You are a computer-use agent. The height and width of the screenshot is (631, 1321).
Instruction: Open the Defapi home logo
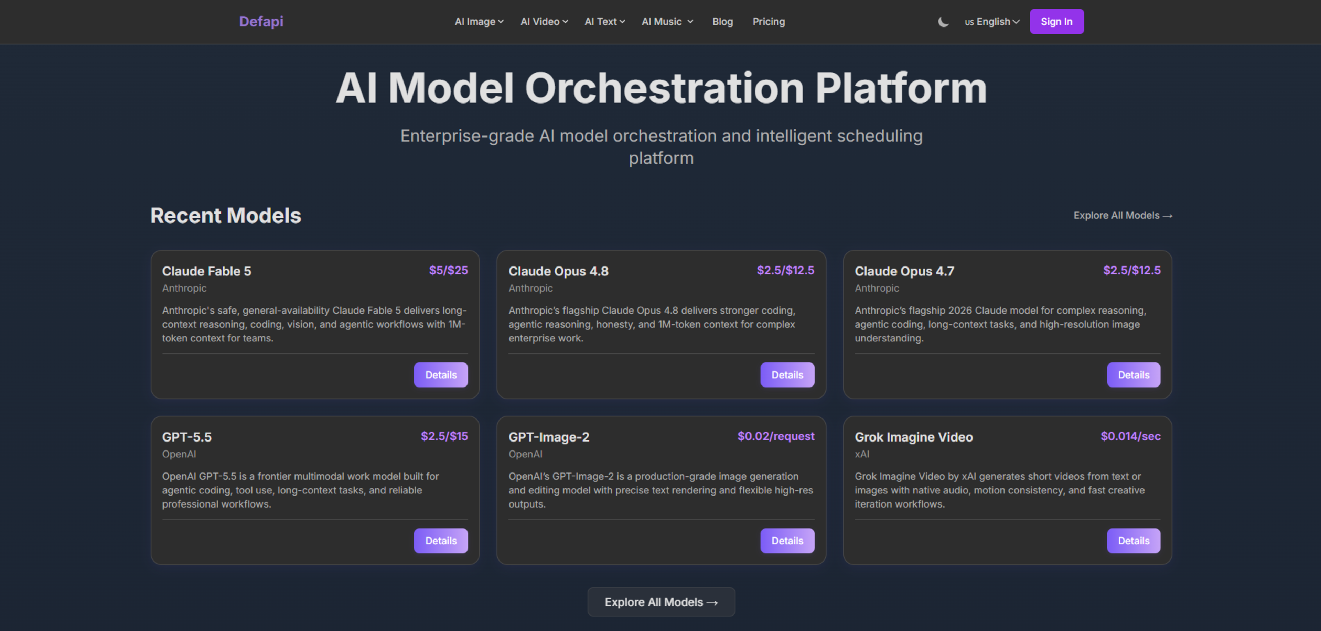[x=261, y=22]
